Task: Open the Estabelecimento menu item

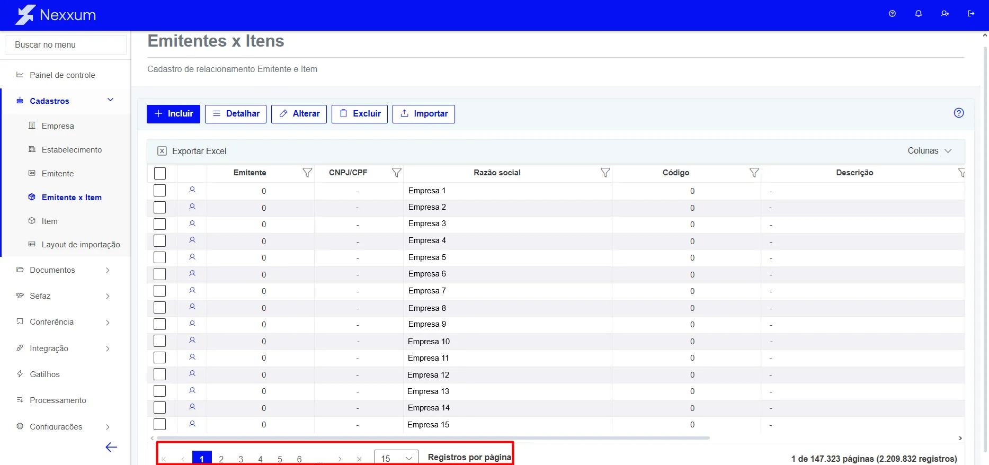Action: click(x=72, y=150)
